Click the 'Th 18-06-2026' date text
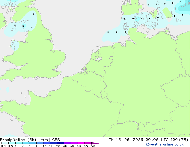The image size is (190, 147). pyautogui.click(x=126, y=140)
